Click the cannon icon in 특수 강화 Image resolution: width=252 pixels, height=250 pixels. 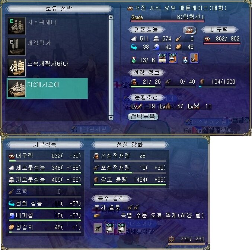[x=98, y=228]
